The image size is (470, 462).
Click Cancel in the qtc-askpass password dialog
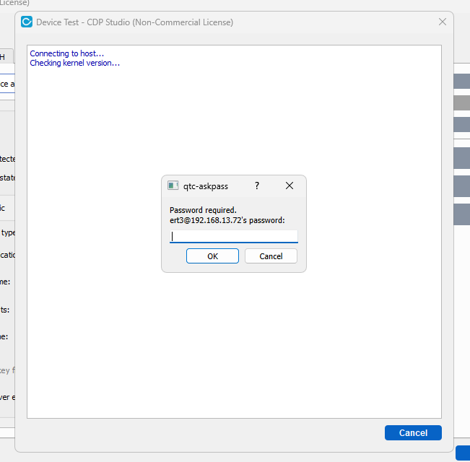(x=271, y=256)
